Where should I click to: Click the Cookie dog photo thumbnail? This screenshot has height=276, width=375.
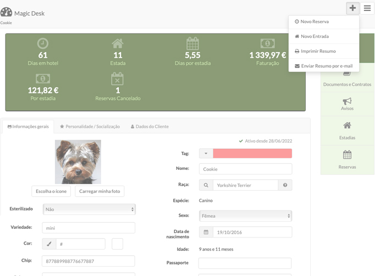[x=78, y=162]
